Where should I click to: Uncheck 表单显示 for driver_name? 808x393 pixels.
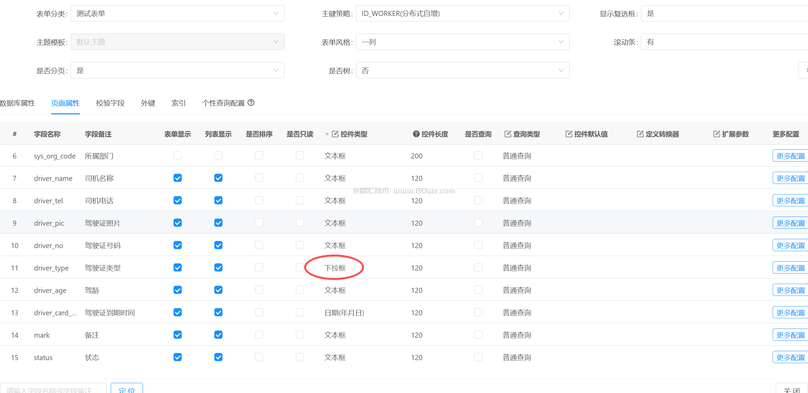coord(178,178)
